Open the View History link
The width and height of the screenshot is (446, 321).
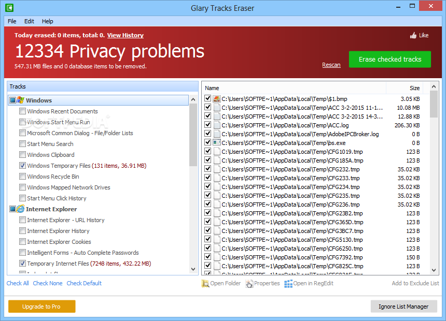[x=125, y=35]
